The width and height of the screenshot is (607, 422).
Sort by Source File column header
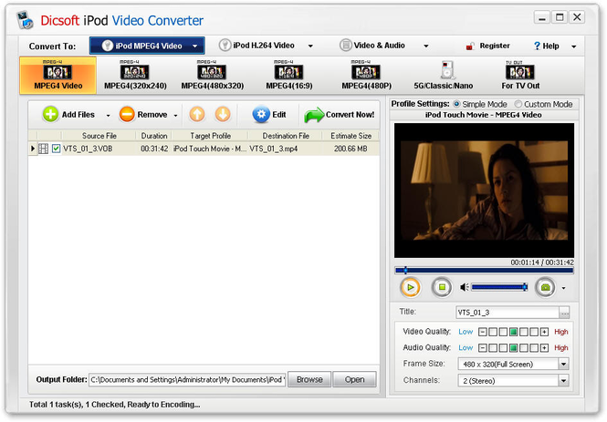[99, 136]
